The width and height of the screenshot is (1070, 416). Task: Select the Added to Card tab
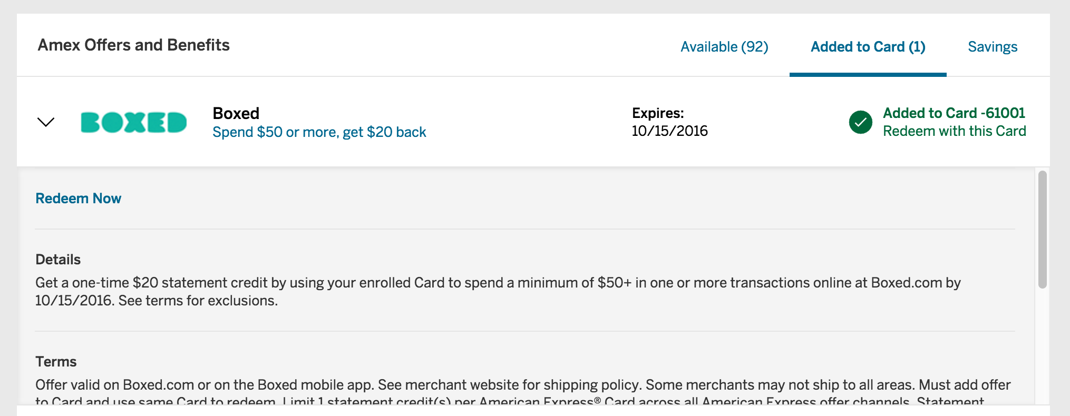coord(867,46)
